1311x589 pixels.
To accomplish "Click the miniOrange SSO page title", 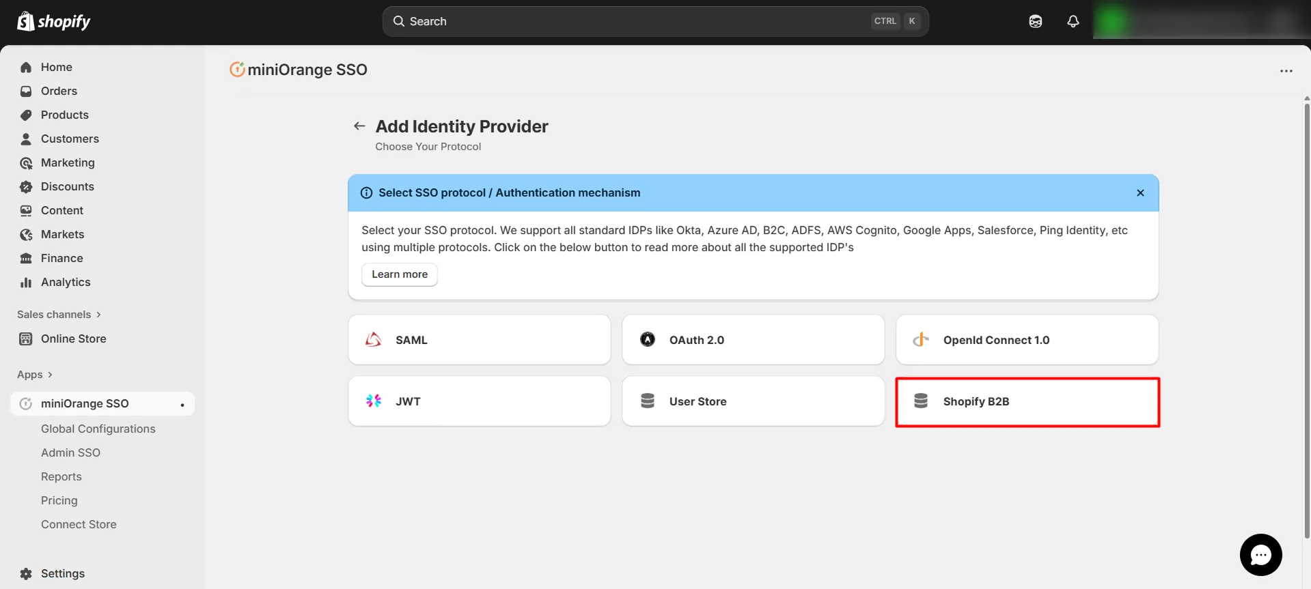I will 307,70.
